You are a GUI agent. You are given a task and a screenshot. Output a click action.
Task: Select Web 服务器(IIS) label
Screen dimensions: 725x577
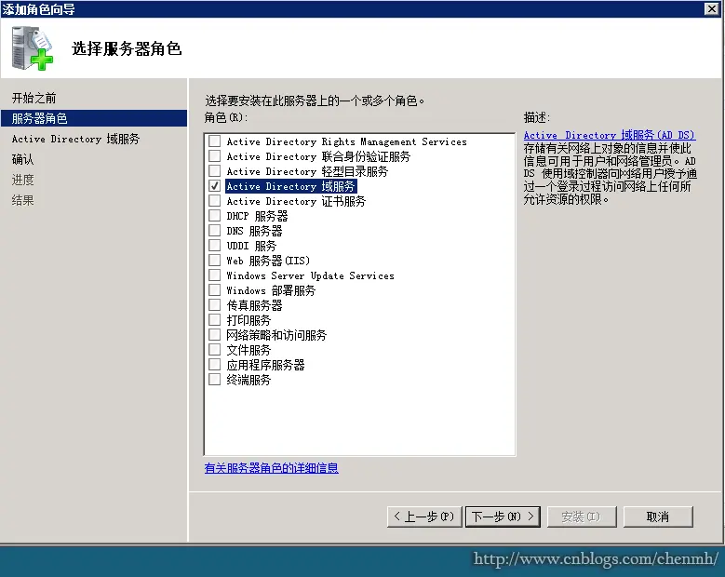(x=268, y=261)
